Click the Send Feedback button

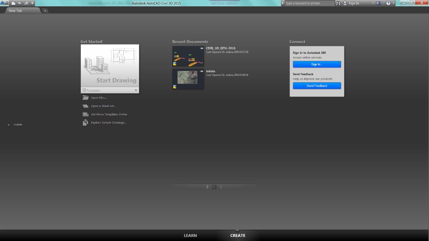[x=317, y=86]
